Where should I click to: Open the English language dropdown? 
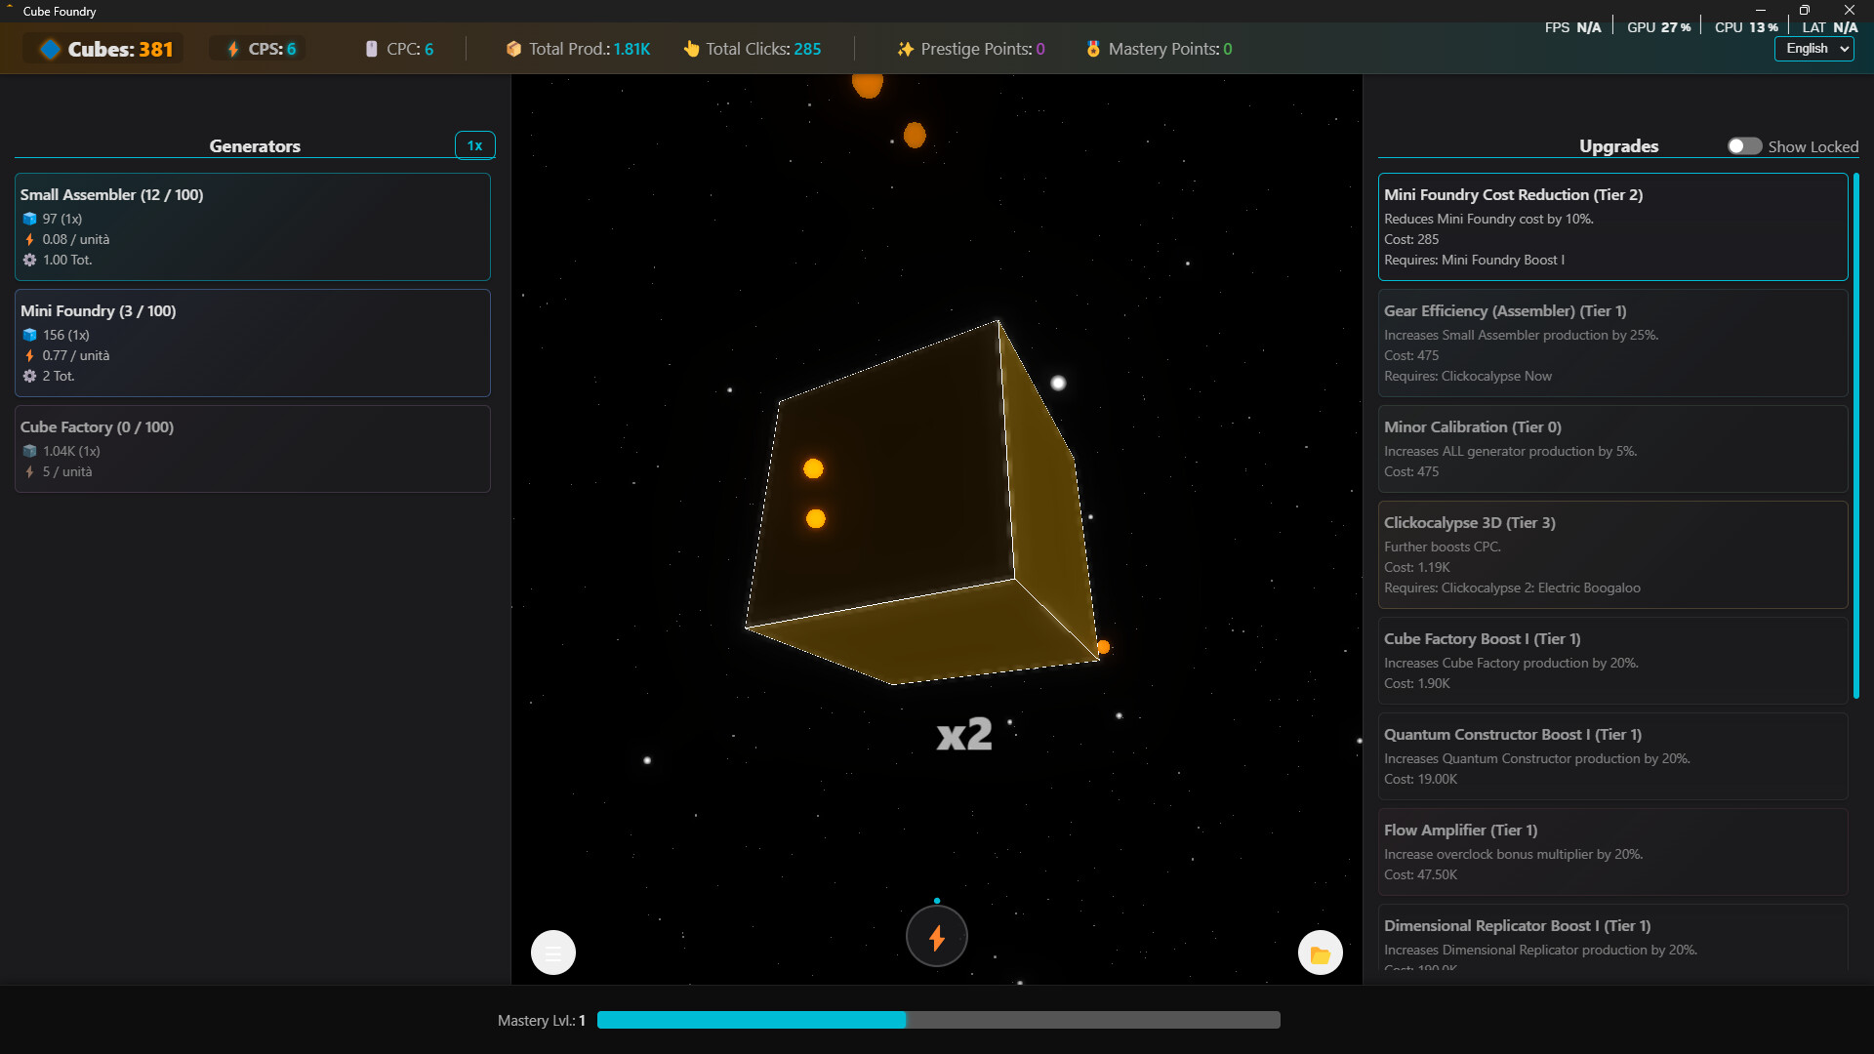pyautogui.click(x=1813, y=48)
